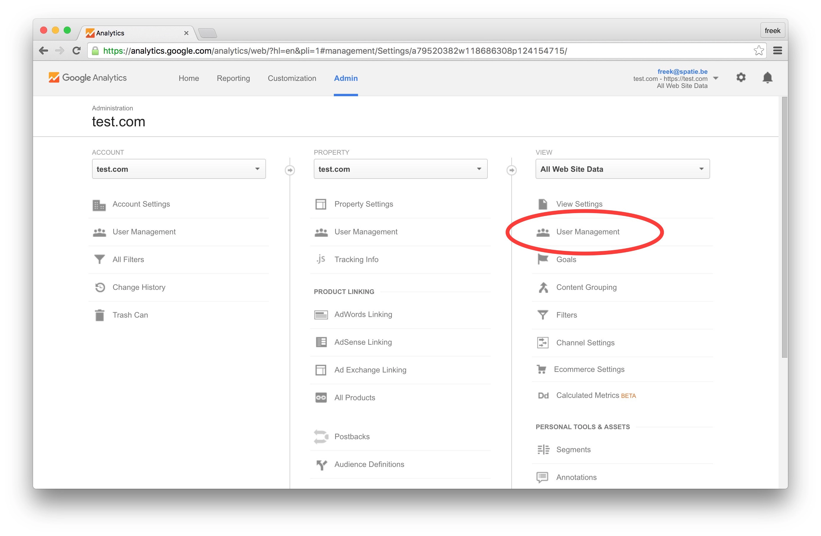821x536 pixels.
Task: Open the settings gear icon
Action: pos(740,77)
